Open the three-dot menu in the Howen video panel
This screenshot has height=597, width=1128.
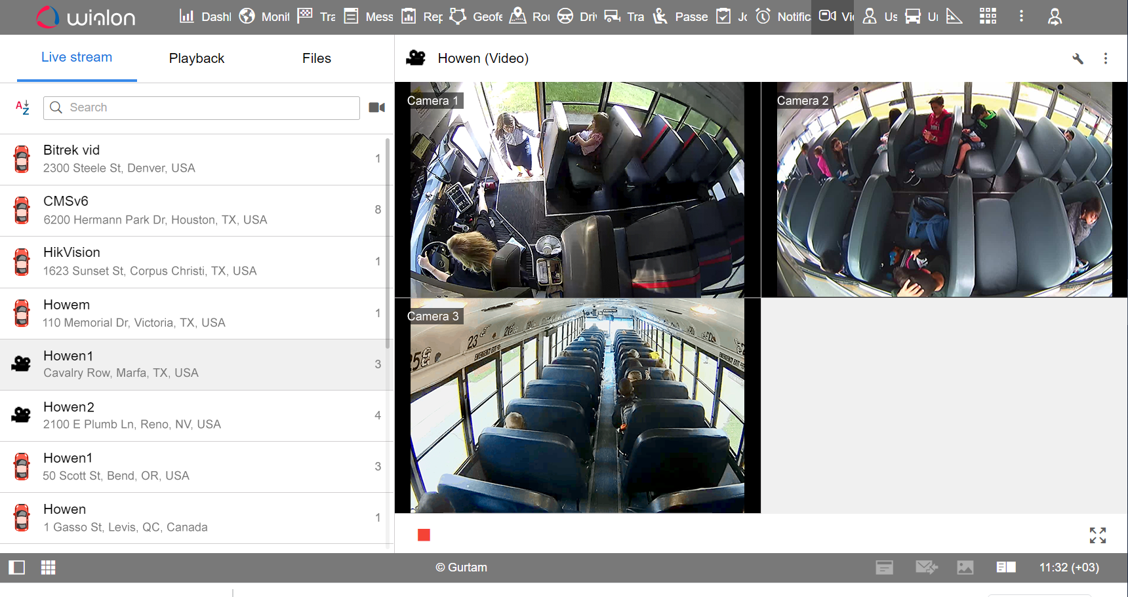[1106, 58]
